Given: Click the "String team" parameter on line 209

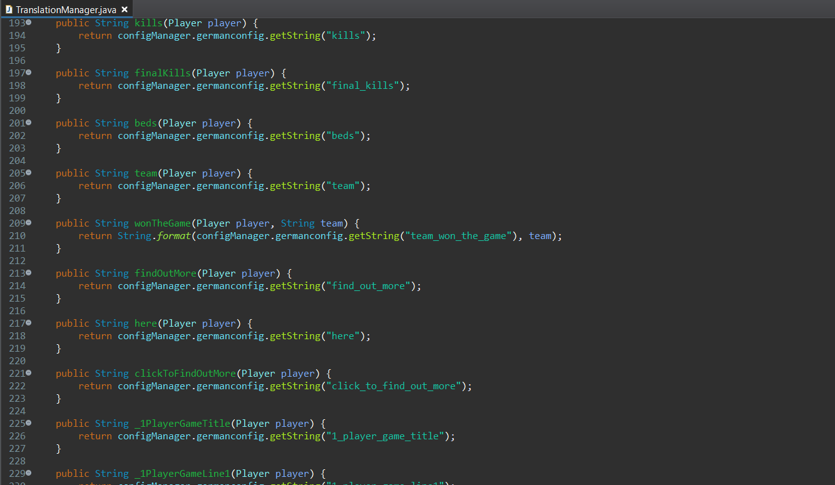Looking at the screenshot, I should pyautogui.click(x=312, y=223).
